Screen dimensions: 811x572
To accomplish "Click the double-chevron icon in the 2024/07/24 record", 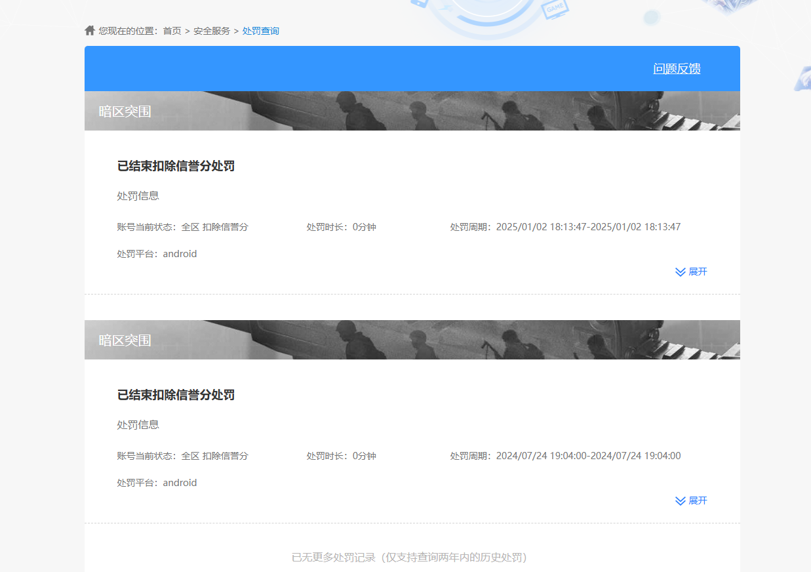I will pos(681,500).
